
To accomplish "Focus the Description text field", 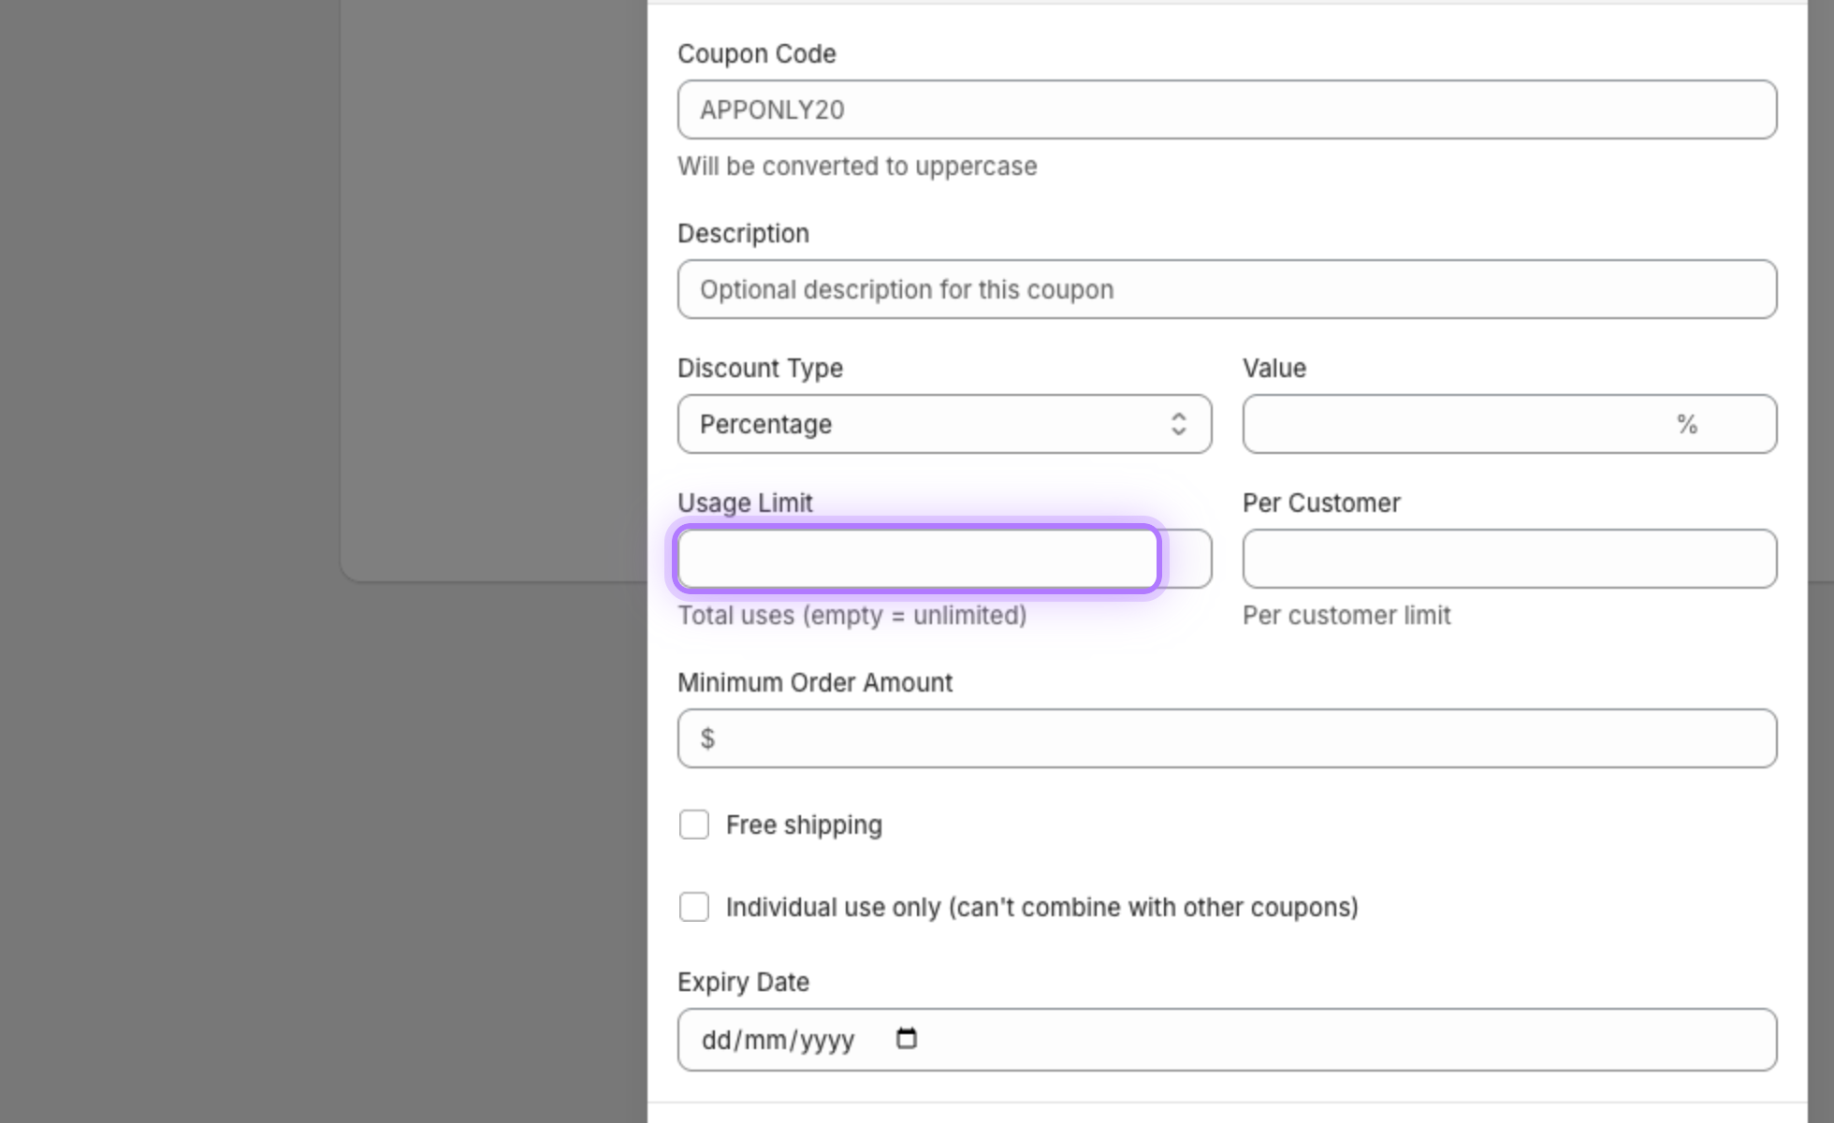I will point(1227,289).
